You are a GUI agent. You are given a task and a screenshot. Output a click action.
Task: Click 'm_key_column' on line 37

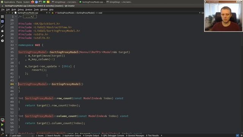(38, 59)
